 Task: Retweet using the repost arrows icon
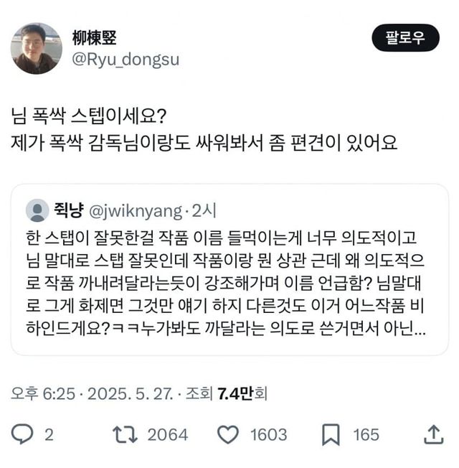coord(126,434)
